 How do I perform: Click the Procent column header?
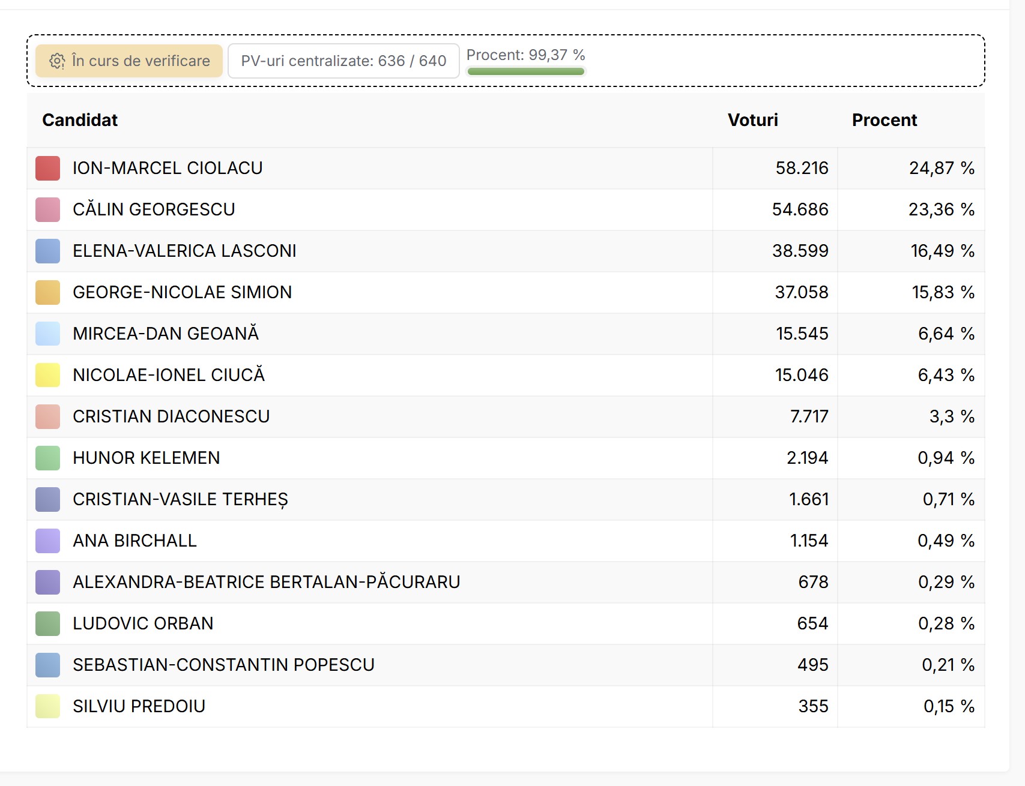point(884,120)
